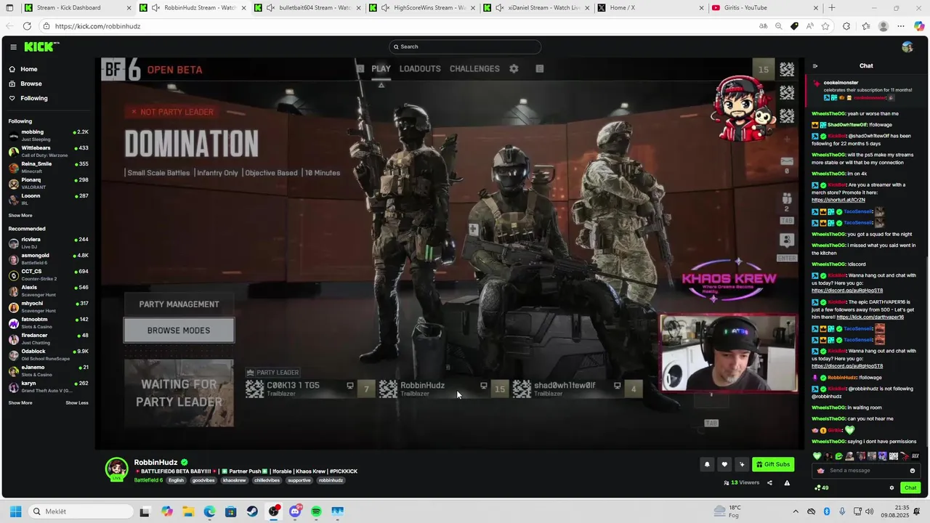Image resolution: width=930 pixels, height=523 pixels.
Task: Open Spotify from the taskbar
Action: [x=316, y=511]
